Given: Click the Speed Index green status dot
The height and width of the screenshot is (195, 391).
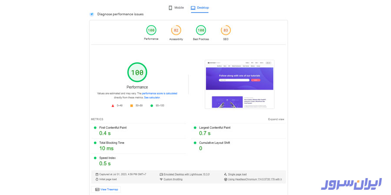Looking at the screenshot, I should pyautogui.click(x=95, y=158).
